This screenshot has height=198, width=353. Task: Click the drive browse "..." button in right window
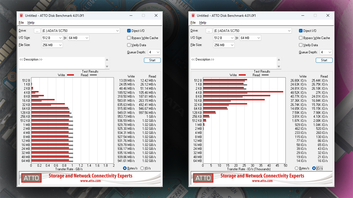coord(209,31)
